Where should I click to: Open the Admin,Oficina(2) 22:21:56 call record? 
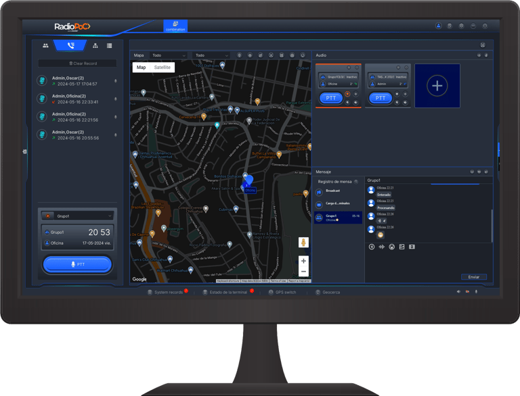[77, 117]
